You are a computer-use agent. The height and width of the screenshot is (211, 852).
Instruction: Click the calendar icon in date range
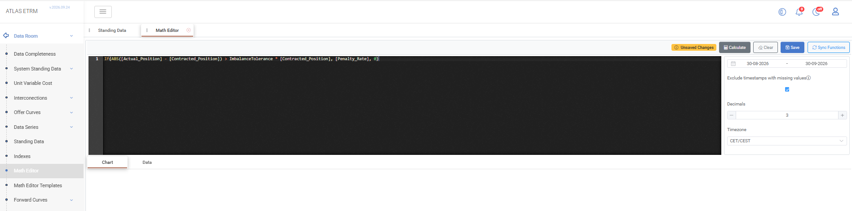733,64
